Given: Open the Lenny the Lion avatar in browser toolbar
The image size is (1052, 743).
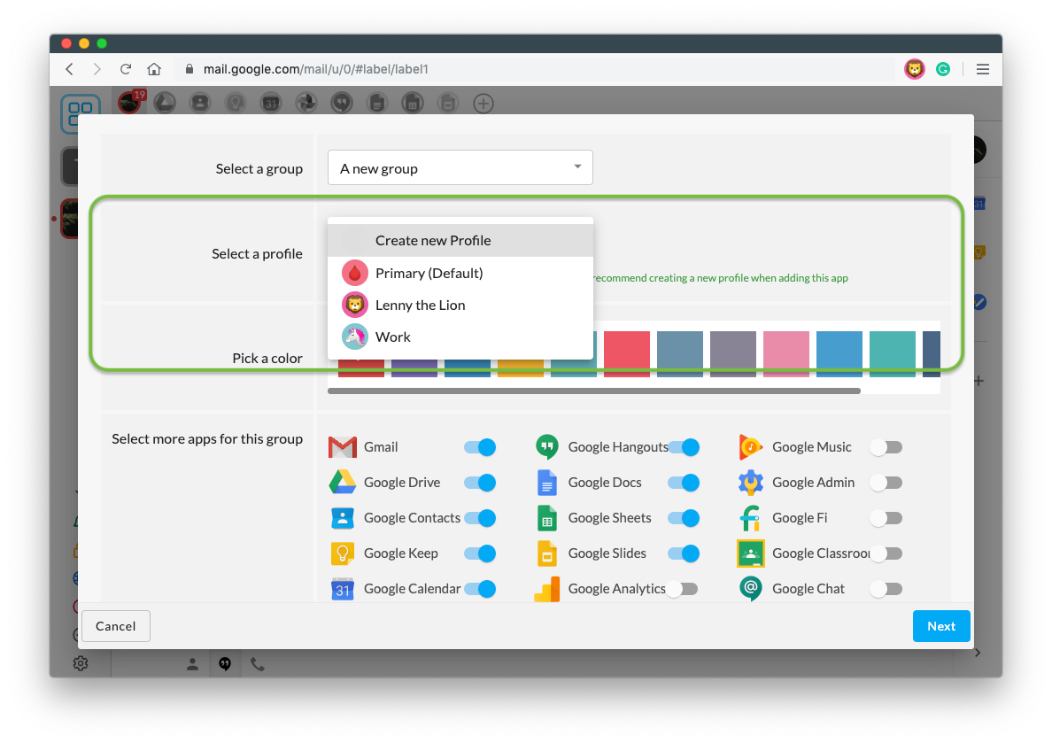Looking at the screenshot, I should point(914,69).
